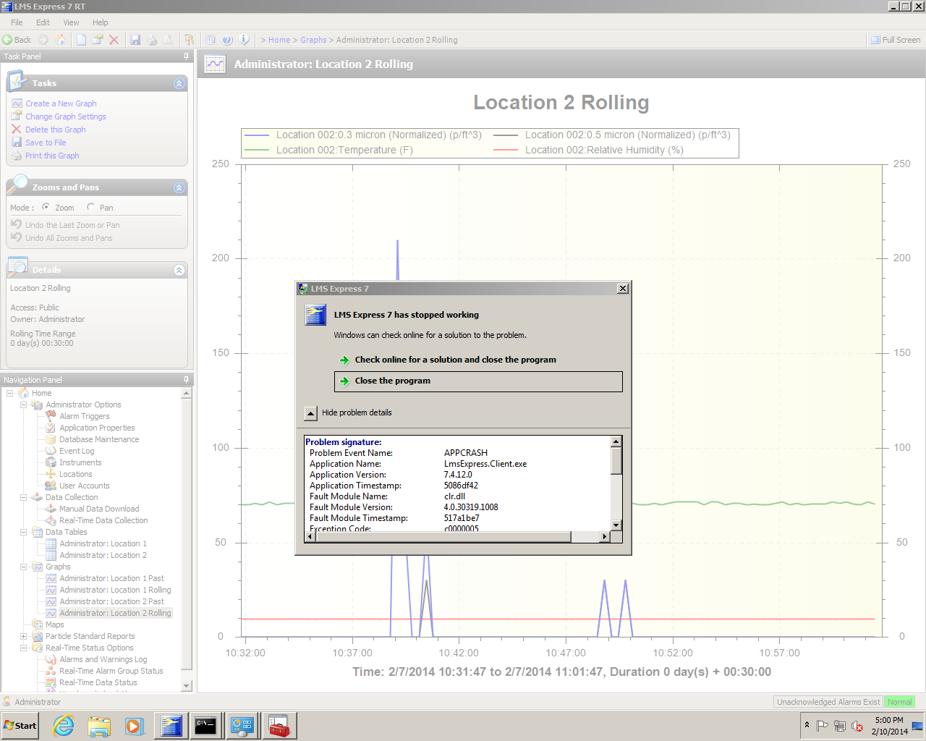Click Print this Graph link
This screenshot has width=926, height=741.
tap(52, 156)
